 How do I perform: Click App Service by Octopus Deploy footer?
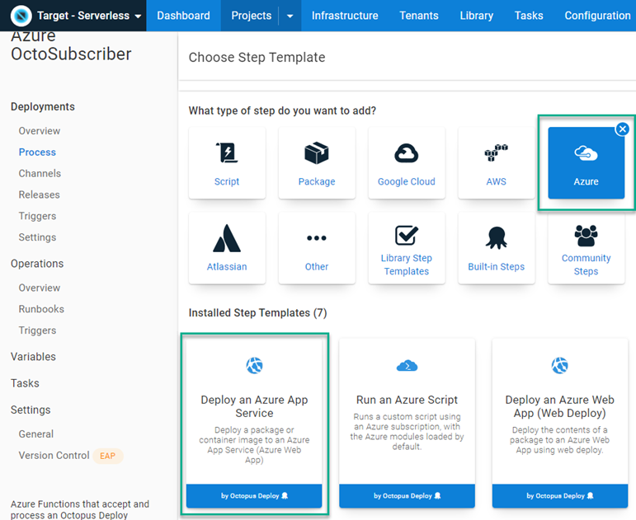tap(254, 495)
